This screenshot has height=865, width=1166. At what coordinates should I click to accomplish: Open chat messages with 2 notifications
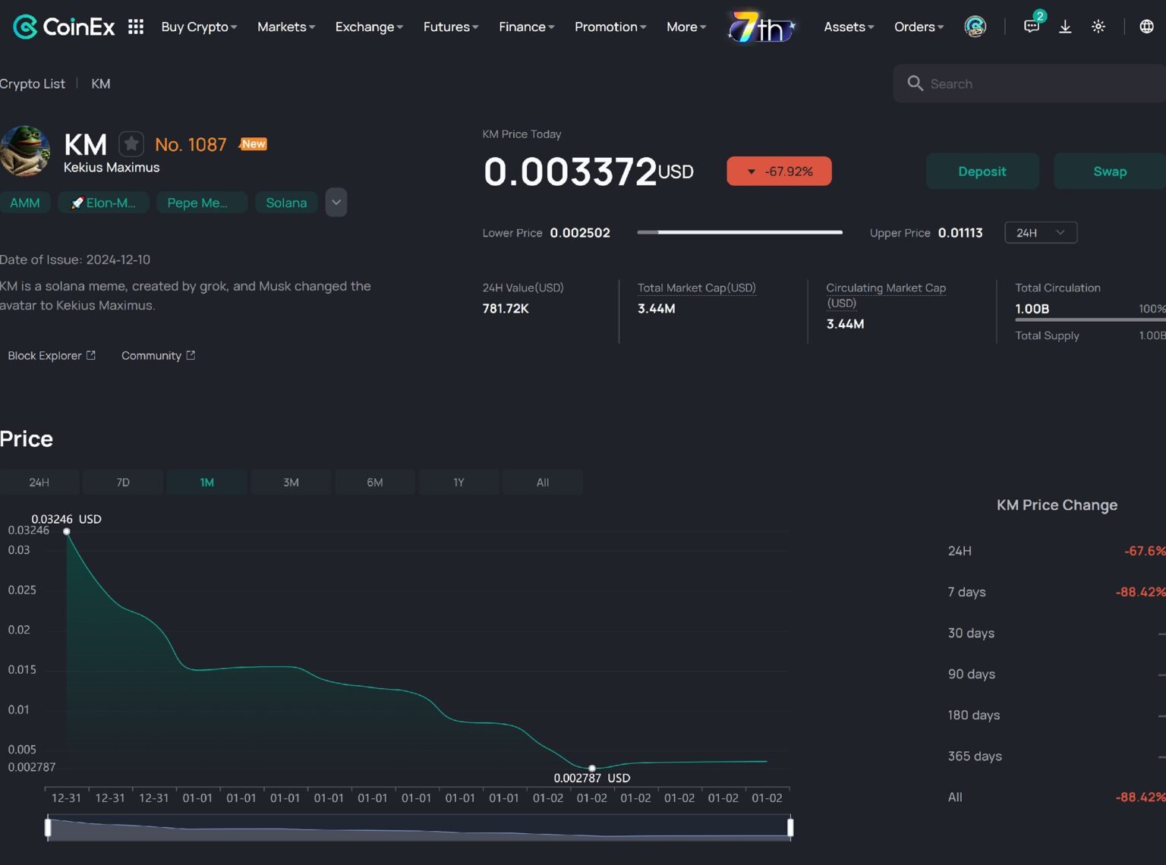pyautogui.click(x=1031, y=27)
